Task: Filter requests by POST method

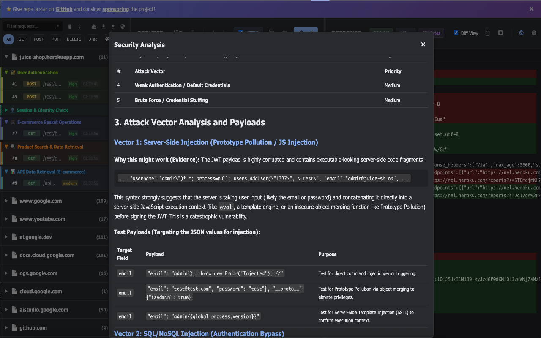Action: [39, 39]
